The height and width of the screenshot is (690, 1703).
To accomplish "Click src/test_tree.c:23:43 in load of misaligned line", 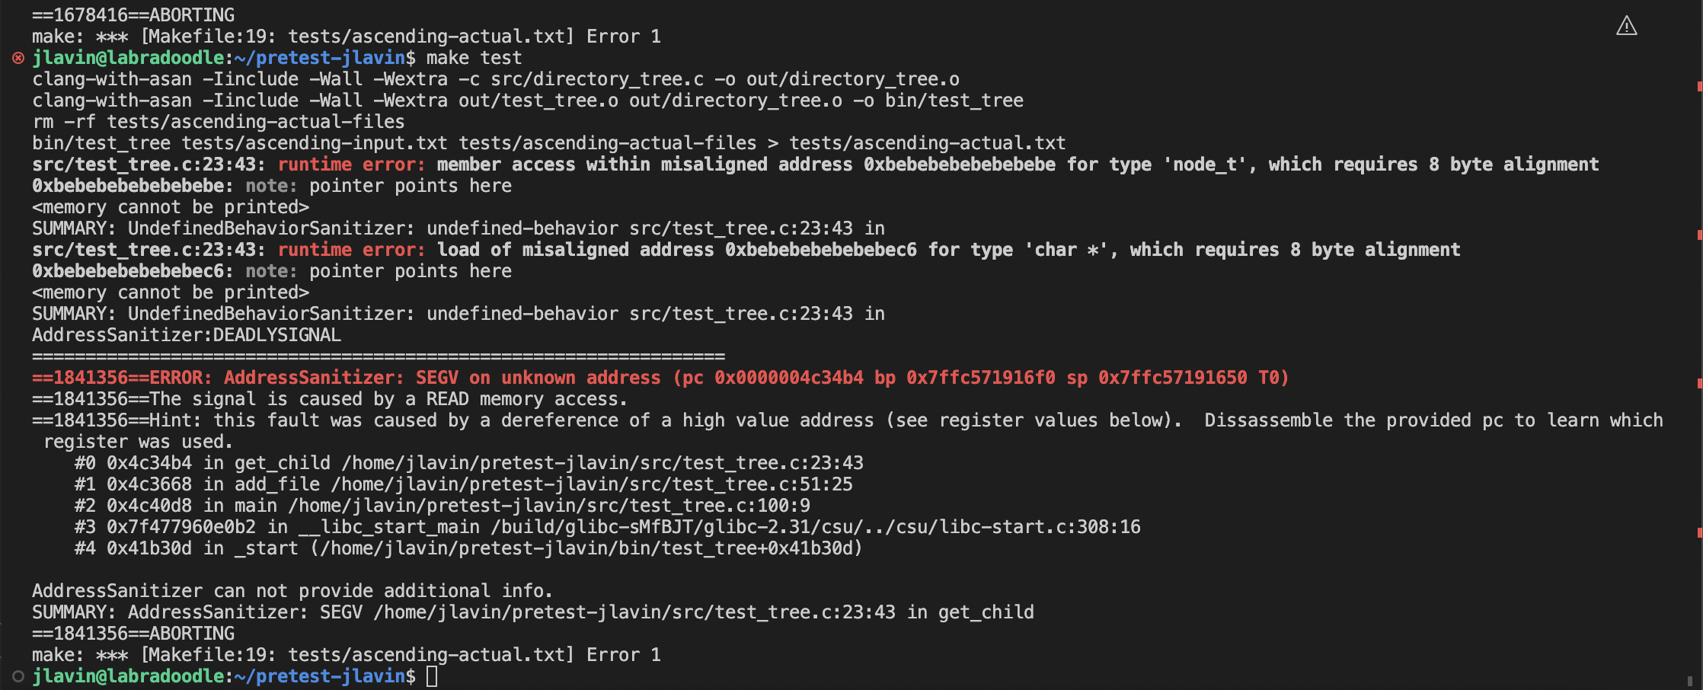I will tap(149, 250).
